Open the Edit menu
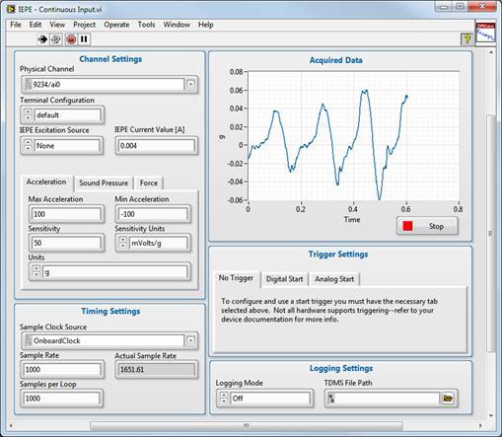Screen dimensions: 502x437 point(36,25)
